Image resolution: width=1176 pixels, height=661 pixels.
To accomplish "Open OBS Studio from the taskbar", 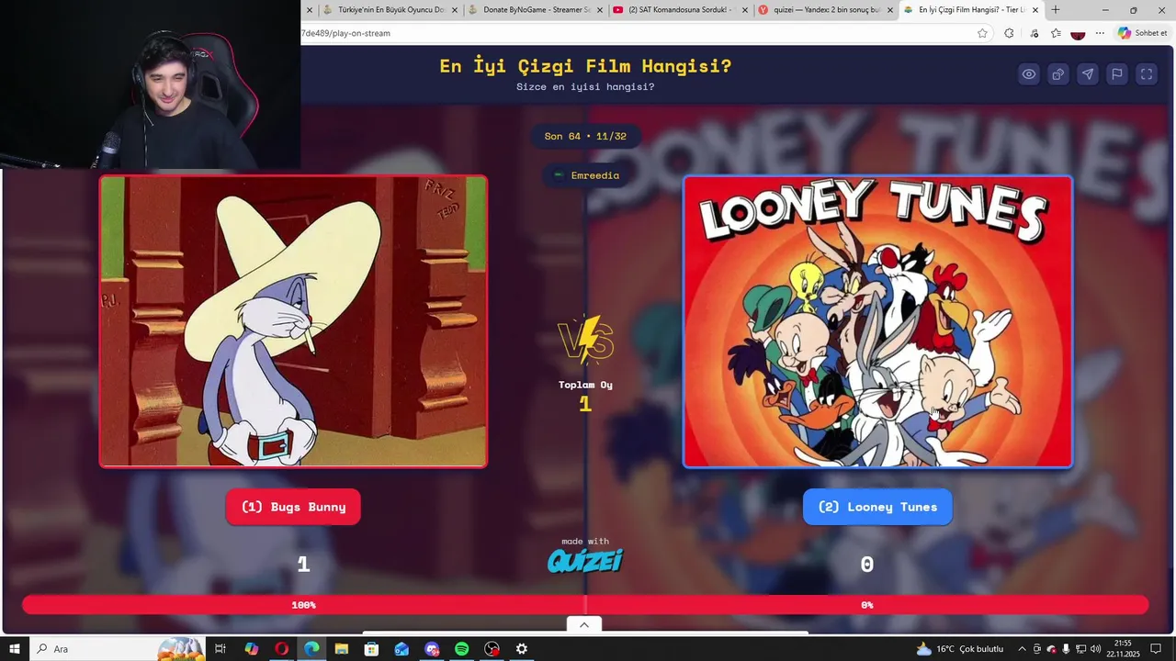I will [492, 649].
